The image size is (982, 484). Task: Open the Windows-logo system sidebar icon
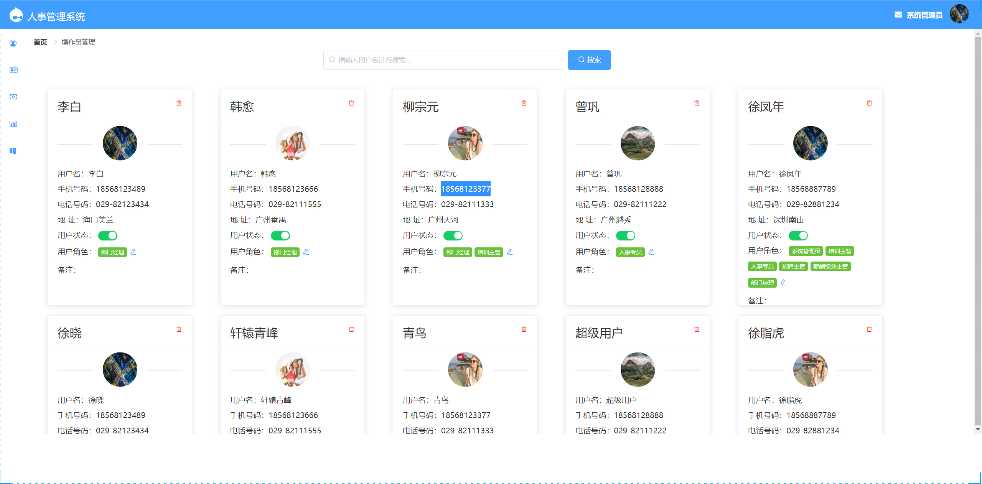(x=13, y=151)
